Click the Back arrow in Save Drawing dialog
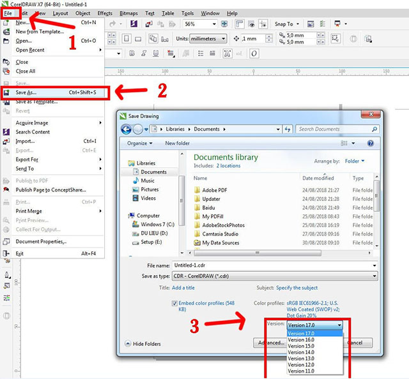409x379 pixels. (x=127, y=129)
